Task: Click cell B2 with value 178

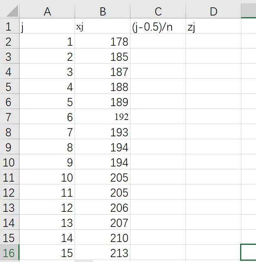Action: [x=102, y=41]
